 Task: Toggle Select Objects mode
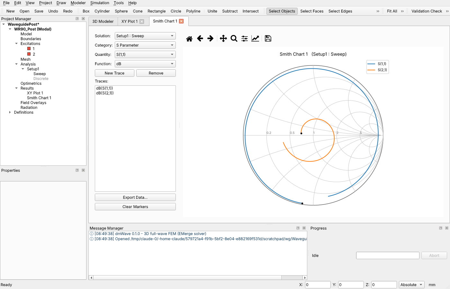[x=282, y=11]
